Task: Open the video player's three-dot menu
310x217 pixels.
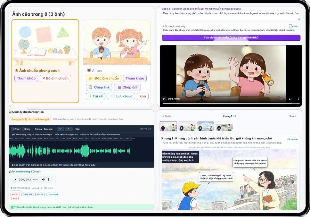Action: pos(298,99)
